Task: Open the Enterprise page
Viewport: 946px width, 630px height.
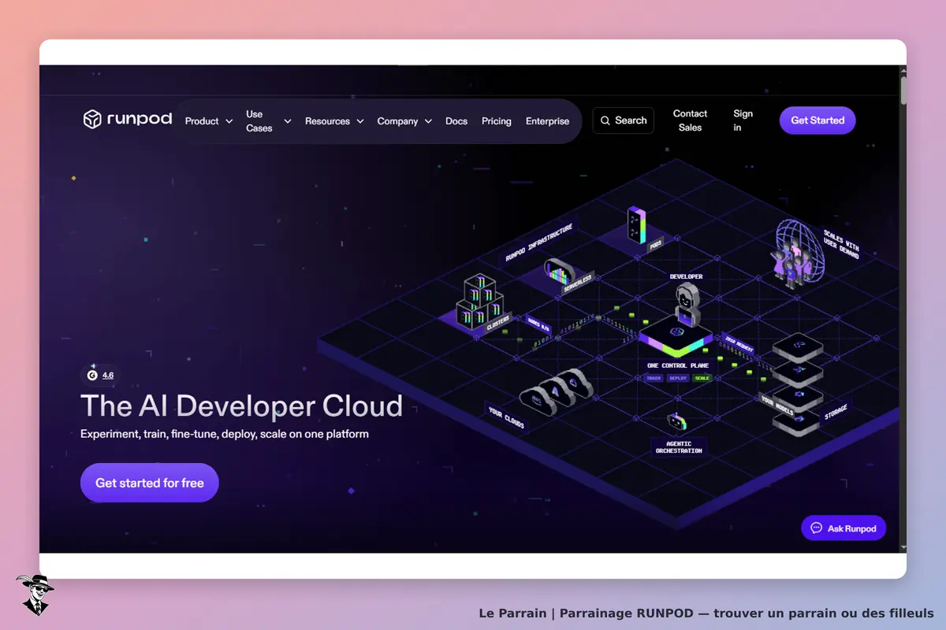Action: pyautogui.click(x=547, y=121)
